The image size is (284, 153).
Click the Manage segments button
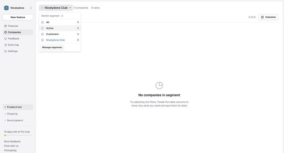coord(52,47)
